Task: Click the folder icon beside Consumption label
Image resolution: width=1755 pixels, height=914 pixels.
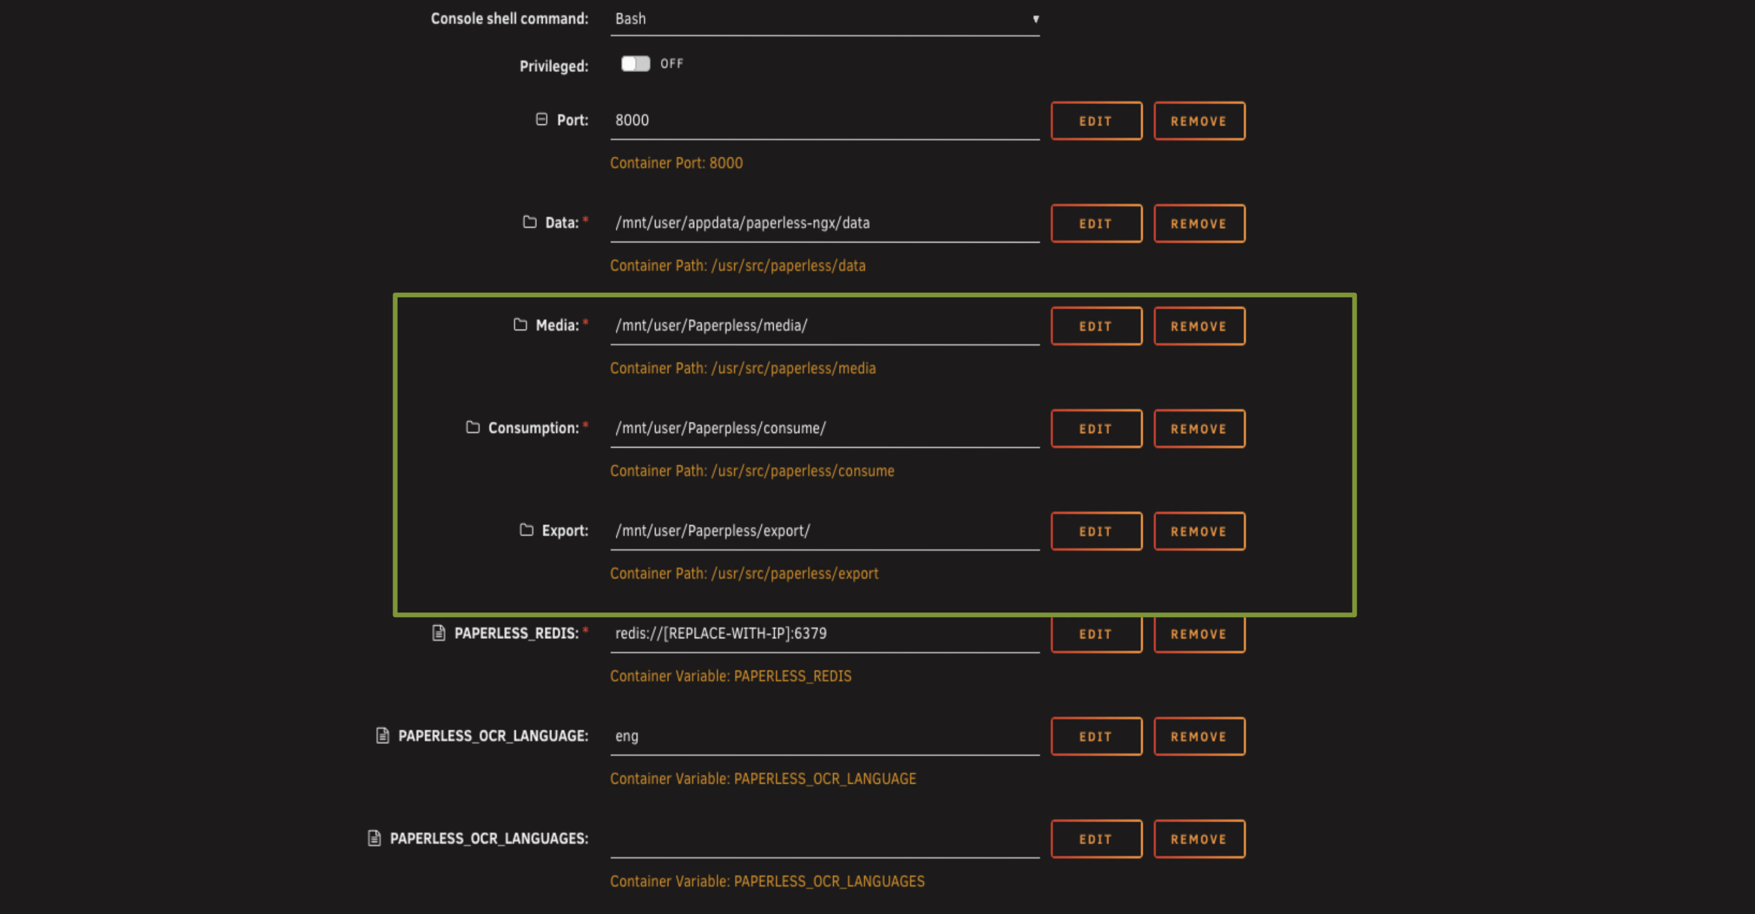Action: click(x=472, y=427)
